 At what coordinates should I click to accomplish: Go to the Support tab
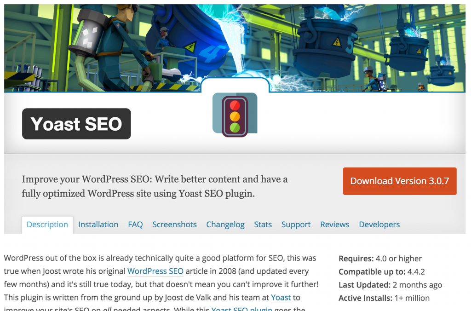[x=296, y=225]
